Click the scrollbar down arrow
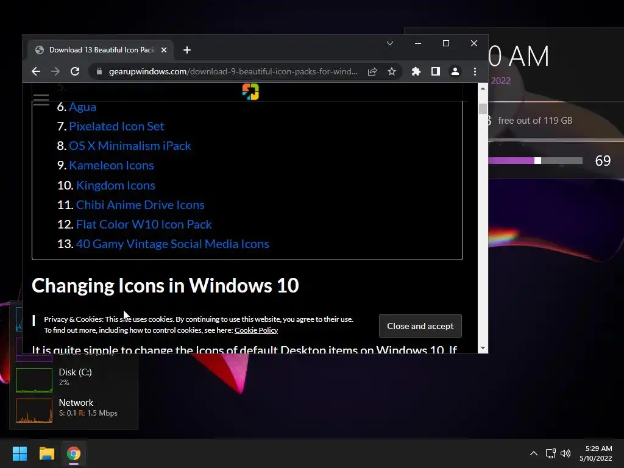Screen dimensions: 624x468 483,348
